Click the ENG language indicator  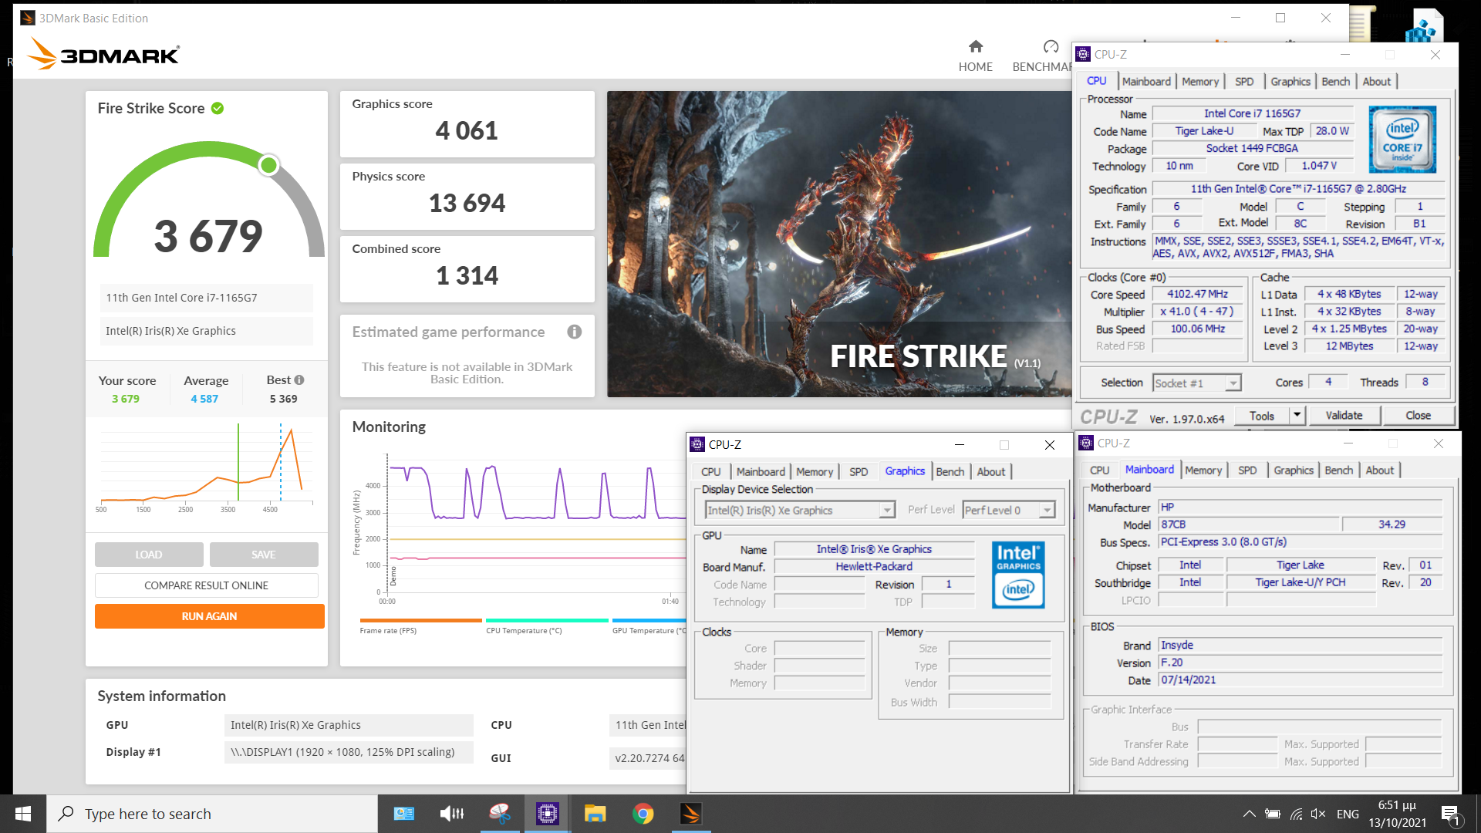(x=1348, y=814)
